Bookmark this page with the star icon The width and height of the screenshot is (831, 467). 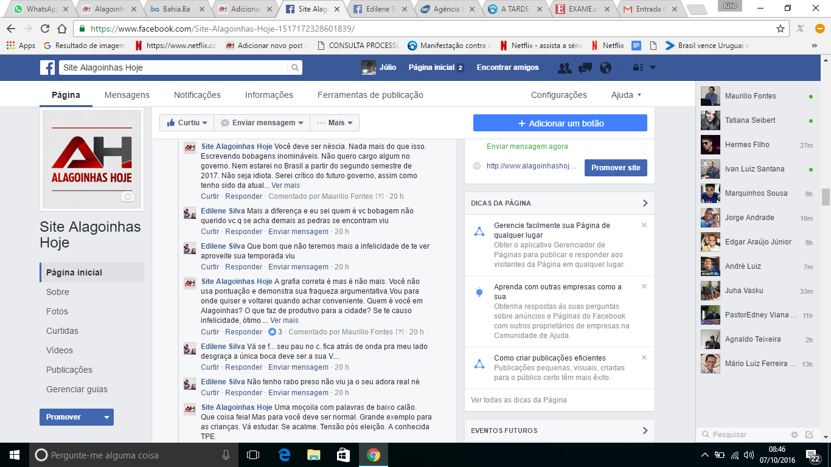(781, 29)
